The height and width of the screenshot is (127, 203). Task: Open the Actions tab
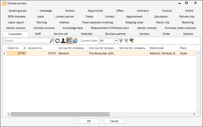pos(70,11)
